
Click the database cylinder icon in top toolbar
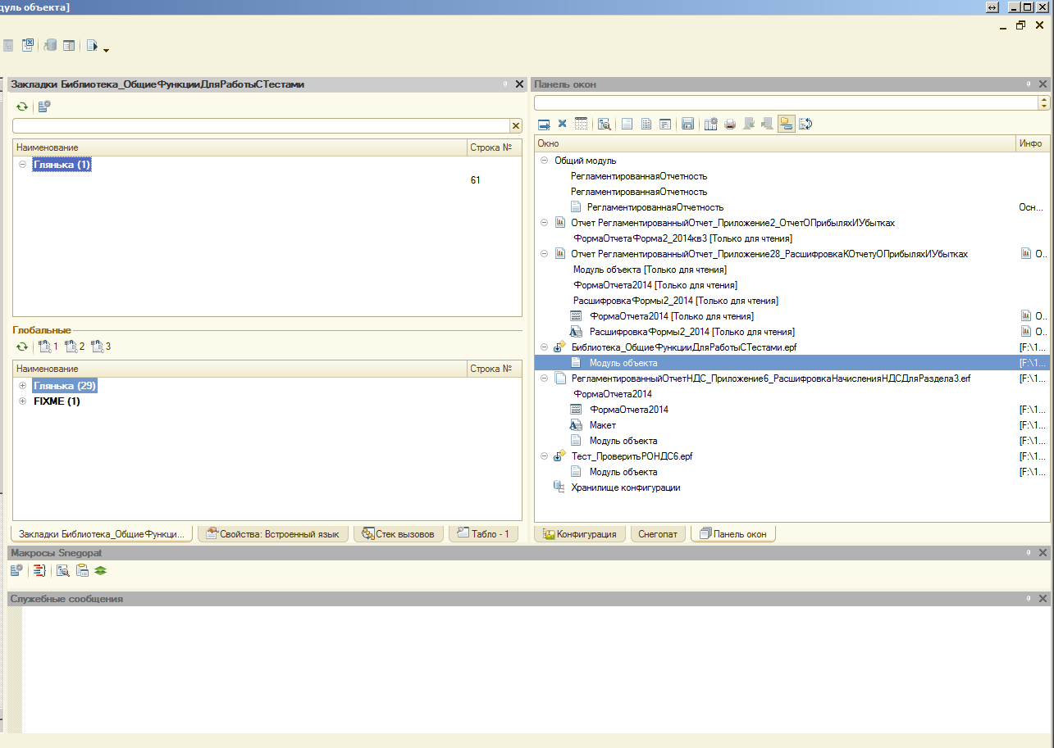point(51,46)
